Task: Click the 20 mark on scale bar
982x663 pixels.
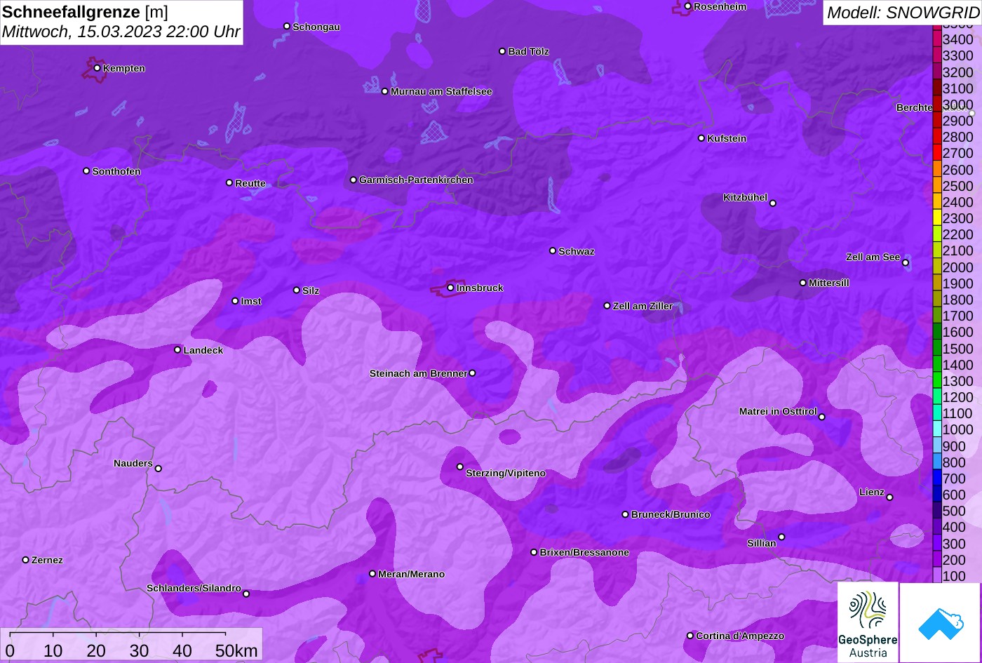Action: point(96,650)
